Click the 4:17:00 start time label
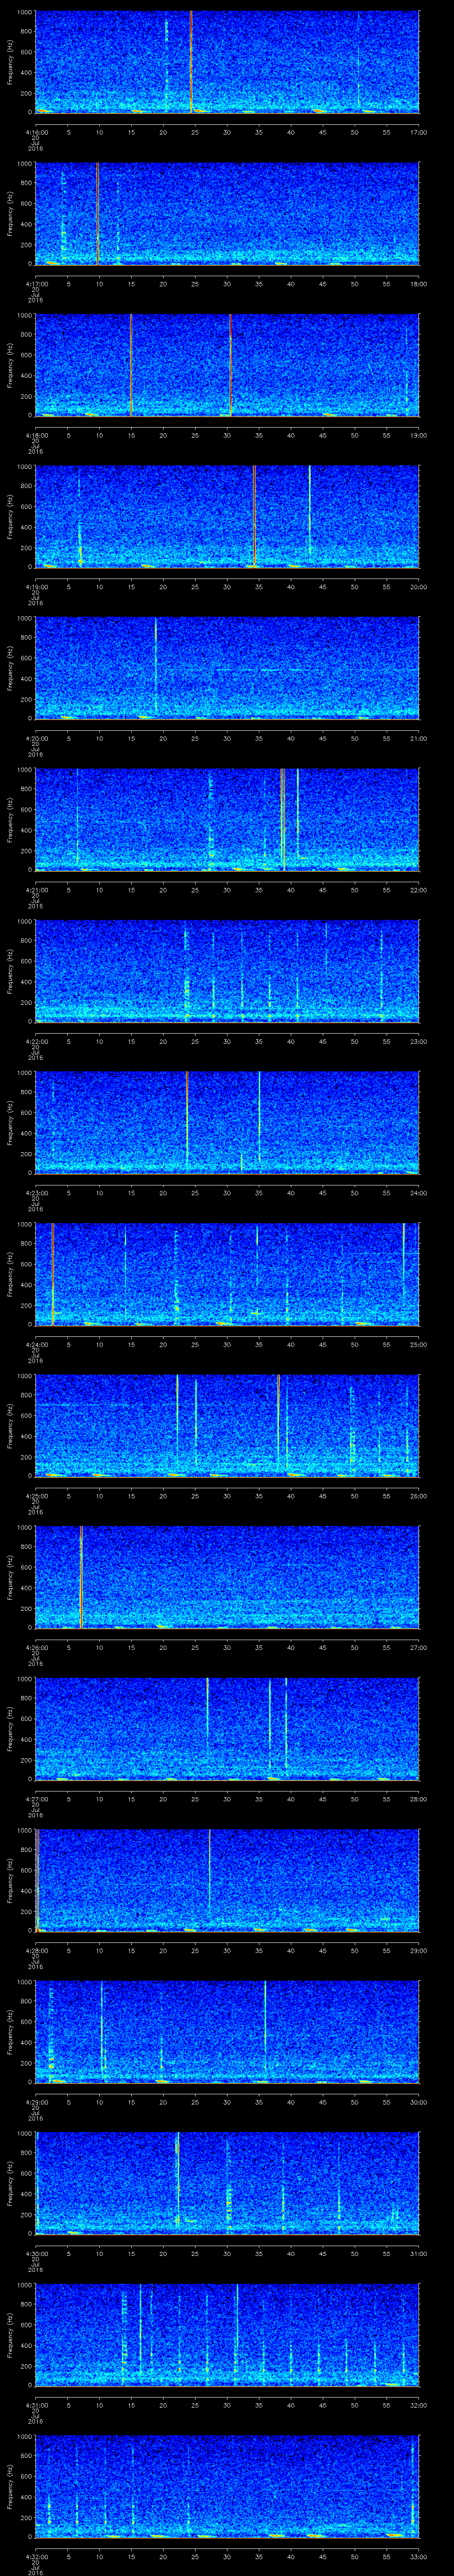 pos(36,284)
